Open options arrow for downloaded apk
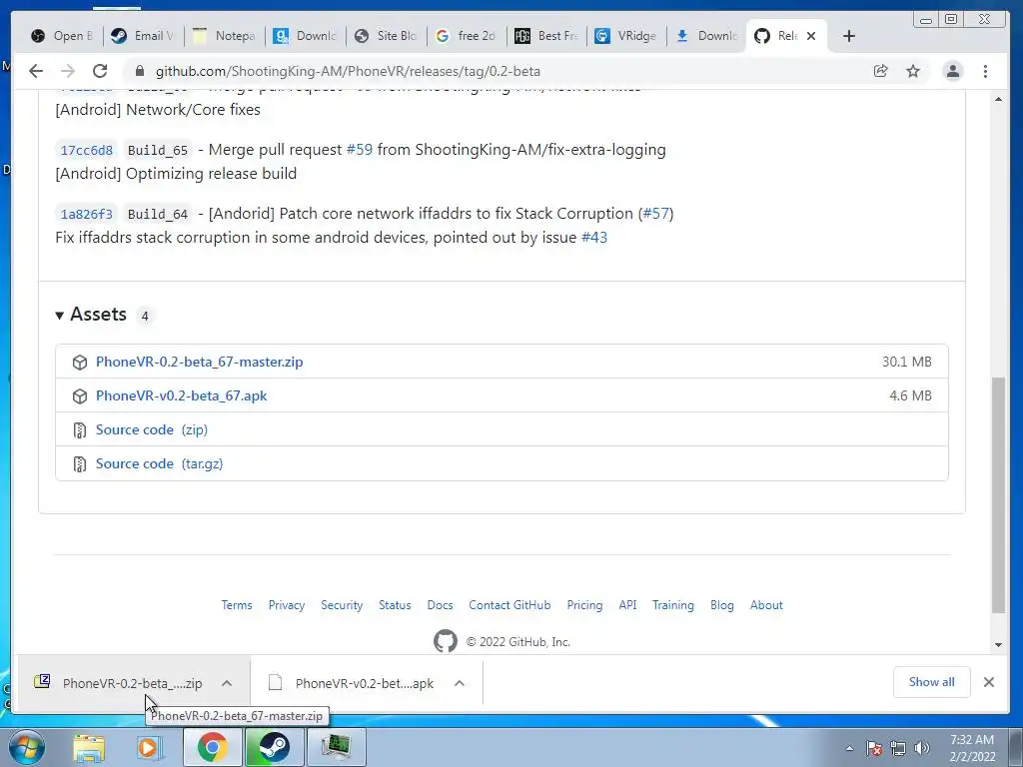1023x767 pixels. (460, 683)
